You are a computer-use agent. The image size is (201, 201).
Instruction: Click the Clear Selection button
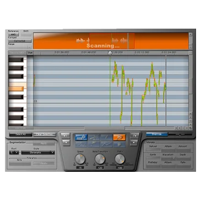(x=45, y=134)
